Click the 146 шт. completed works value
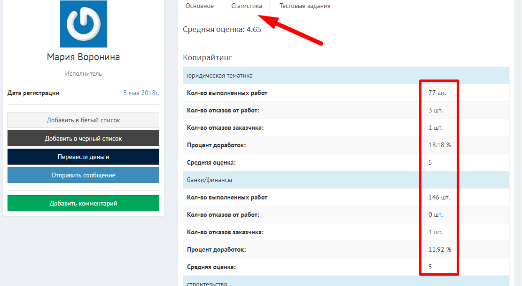 (x=439, y=197)
